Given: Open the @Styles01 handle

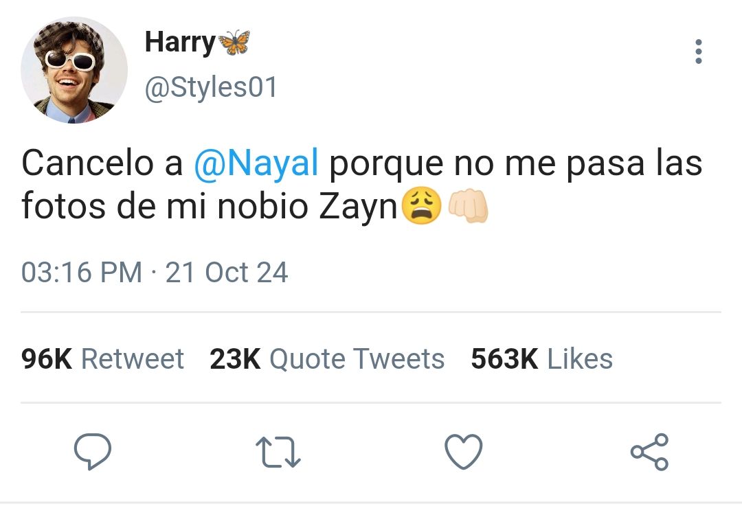Looking at the screenshot, I should click(x=211, y=87).
